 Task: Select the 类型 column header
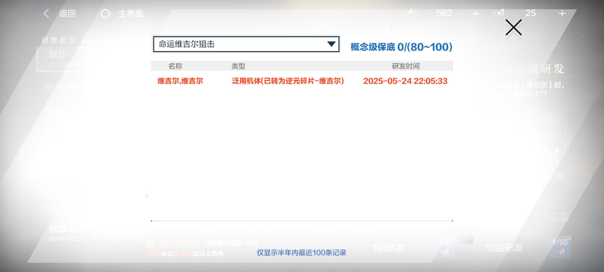point(238,66)
